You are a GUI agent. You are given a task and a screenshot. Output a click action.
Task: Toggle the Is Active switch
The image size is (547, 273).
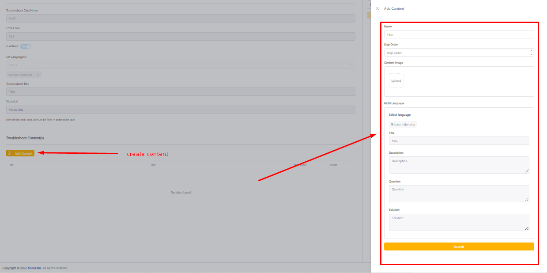point(26,46)
